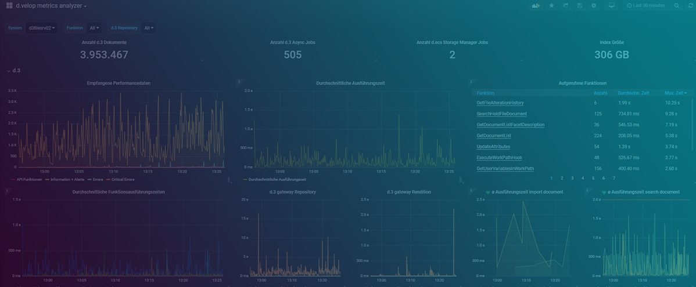The height and width of the screenshot is (287, 696).
Task: Click info corner of import document panel
Action: 471,190
